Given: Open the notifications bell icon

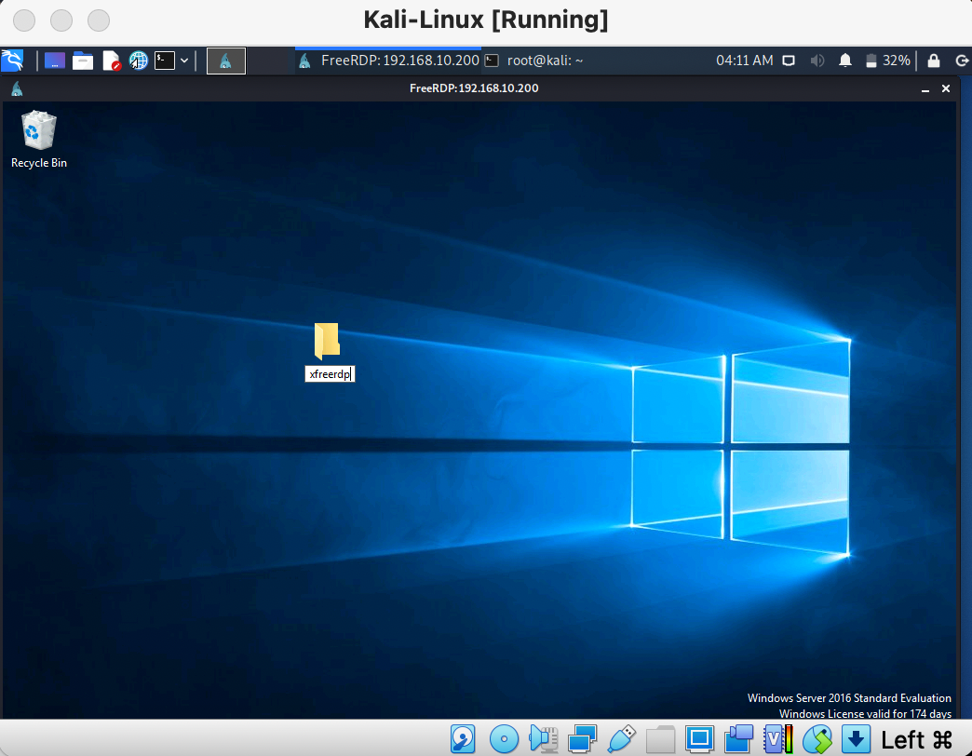Looking at the screenshot, I should click(845, 61).
